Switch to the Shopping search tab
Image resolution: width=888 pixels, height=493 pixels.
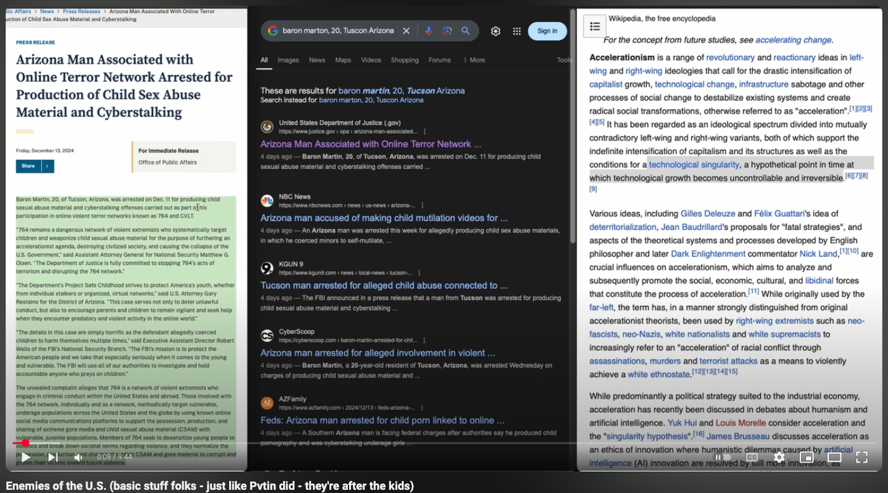(x=404, y=60)
